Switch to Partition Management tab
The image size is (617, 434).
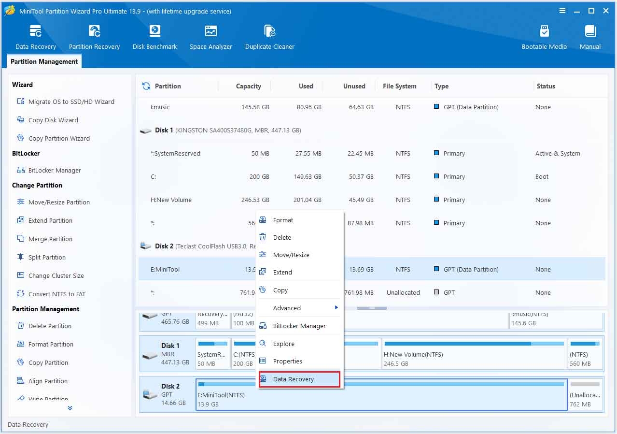[x=44, y=61]
